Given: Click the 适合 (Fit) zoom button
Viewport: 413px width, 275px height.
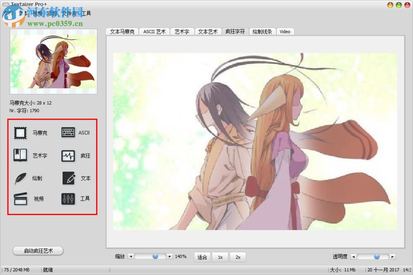Looking at the screenshot, I should pos(202,257).
